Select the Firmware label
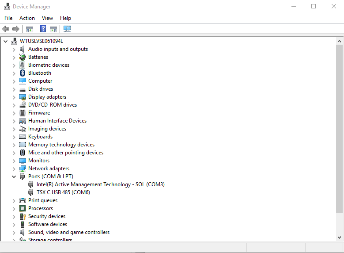Image resolution: width=344 pixels, height=253 pixels. pyautogui.click(x=39, y=113)
